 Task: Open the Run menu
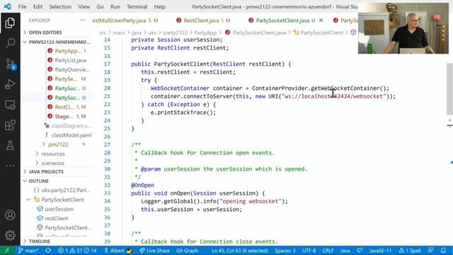click(115, 6)
